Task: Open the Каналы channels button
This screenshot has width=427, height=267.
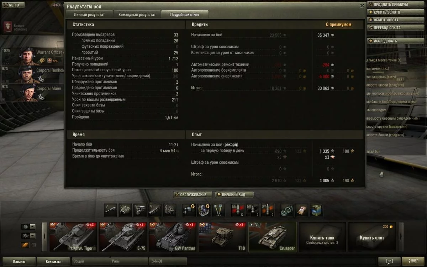Action: [19, 261]
